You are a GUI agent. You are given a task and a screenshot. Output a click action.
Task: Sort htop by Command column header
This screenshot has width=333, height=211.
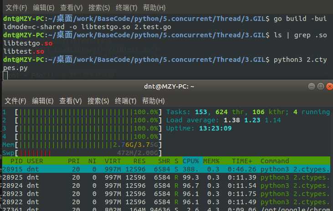275,161
